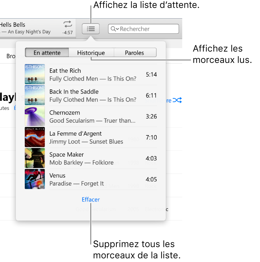The height and width of the screenshot is (262, 260).
Task: Click Chernozem UFO album artwork
Action: [35, 116]
